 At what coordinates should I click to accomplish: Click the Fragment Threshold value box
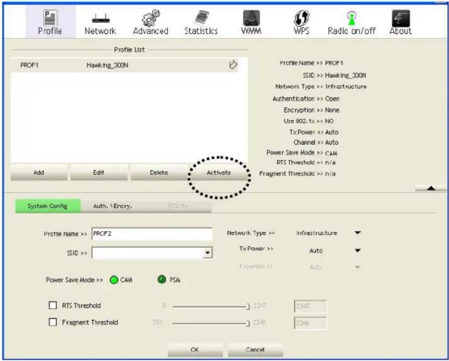(x=310, y=323)
